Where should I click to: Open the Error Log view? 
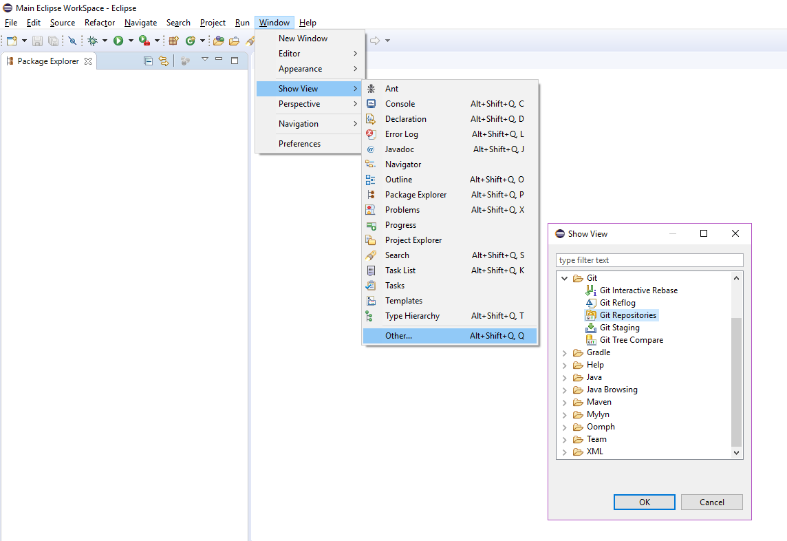pos(401,134)
